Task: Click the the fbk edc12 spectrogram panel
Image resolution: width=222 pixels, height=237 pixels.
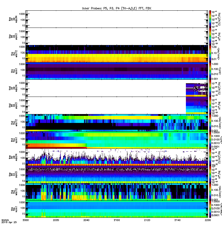Action: pos(117,192)
